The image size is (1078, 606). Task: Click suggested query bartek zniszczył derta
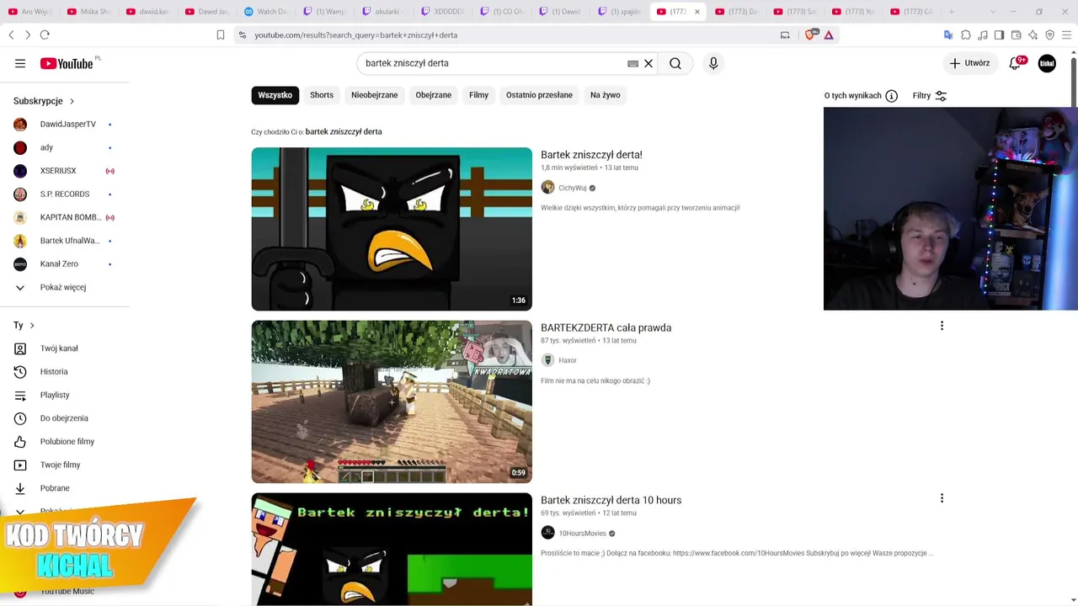(x=344, y=131)
